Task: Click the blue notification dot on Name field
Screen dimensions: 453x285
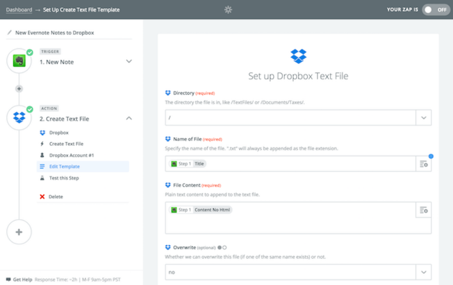Action: [x=431, y=156]
